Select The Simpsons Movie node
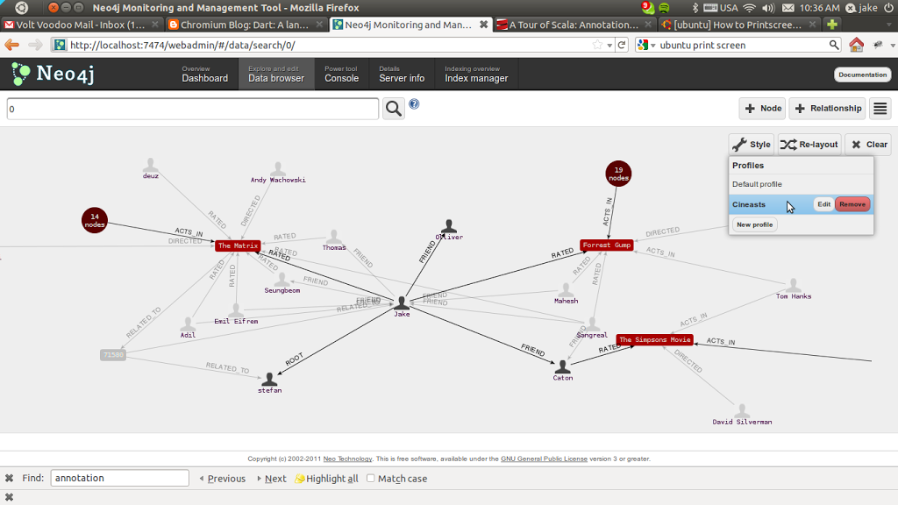 pos(654,339)
